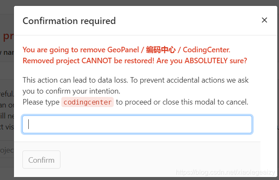Click the modal's gray footer area
Screen dimensions: 279x180
click(x=137, y=159)
